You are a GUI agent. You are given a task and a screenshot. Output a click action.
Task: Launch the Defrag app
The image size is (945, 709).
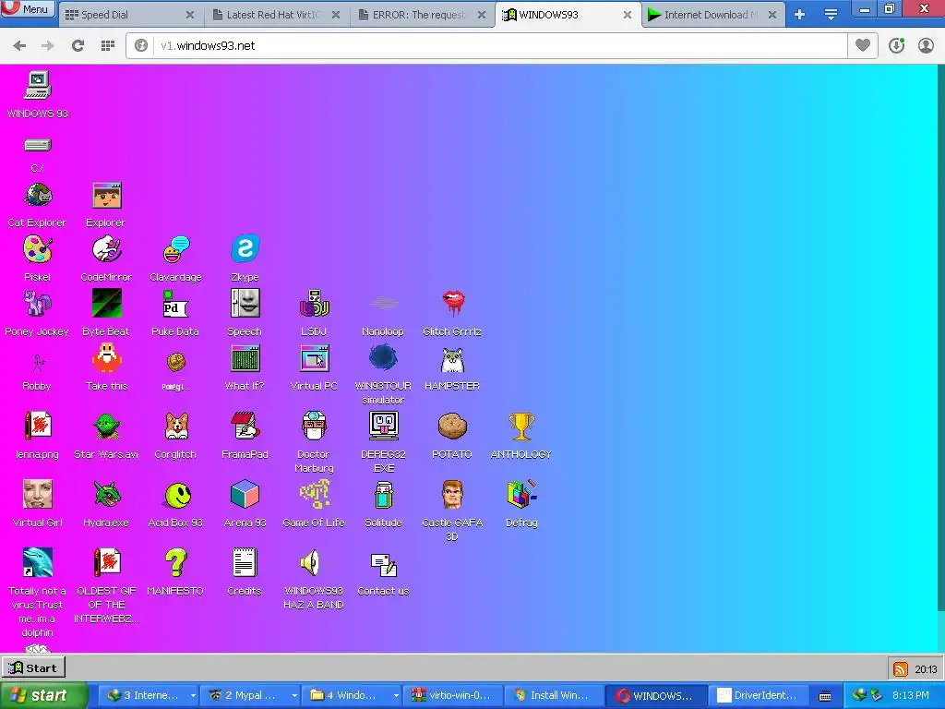[x=521, y=495]
